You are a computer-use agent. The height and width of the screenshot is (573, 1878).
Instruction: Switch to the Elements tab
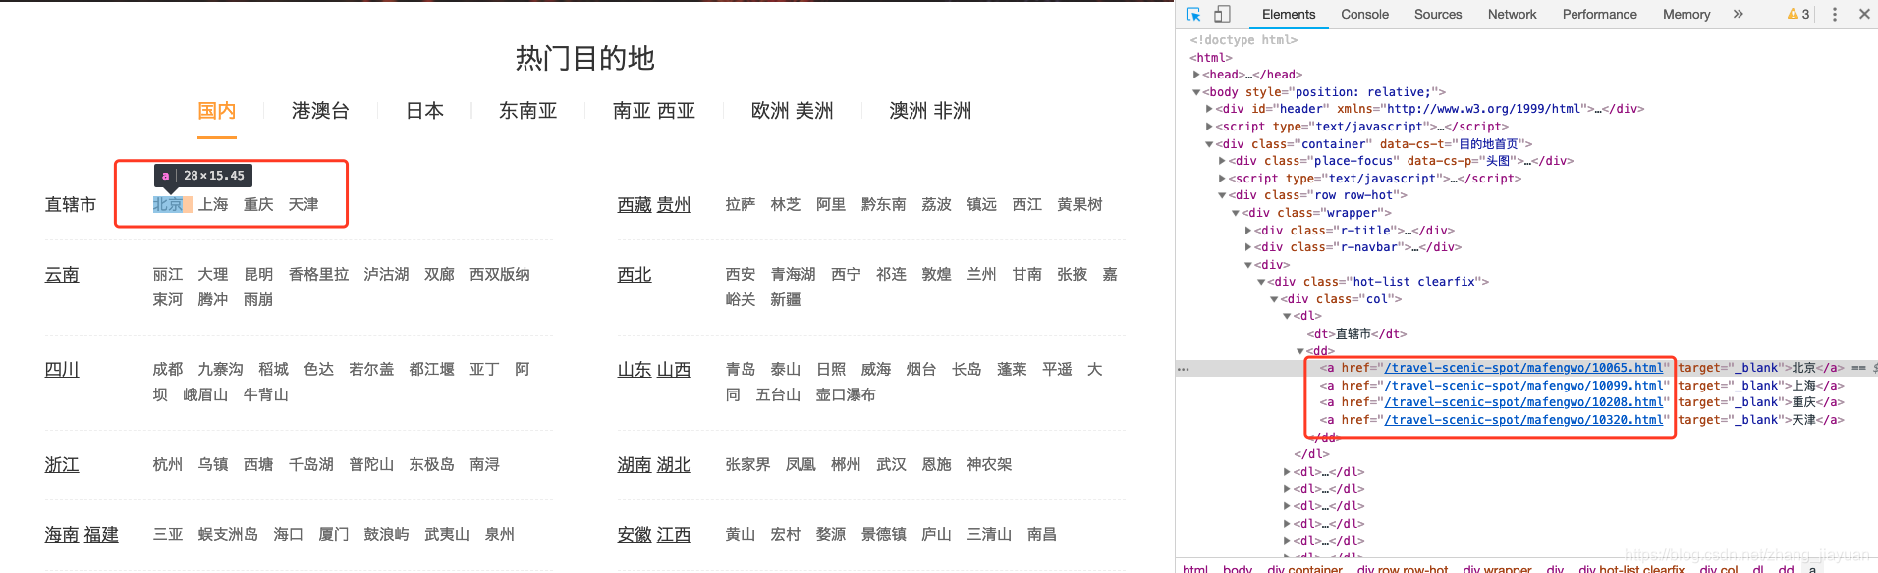pos(1289,14)
